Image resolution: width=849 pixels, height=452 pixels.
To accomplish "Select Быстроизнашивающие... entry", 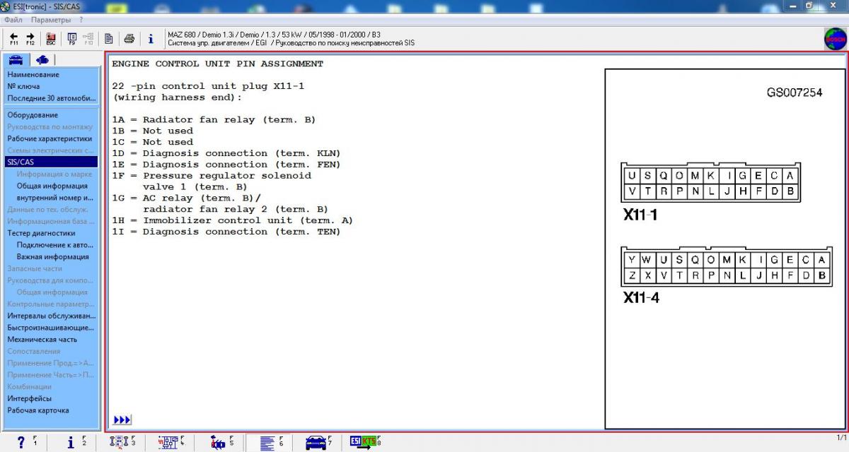I will pos(51,328).
